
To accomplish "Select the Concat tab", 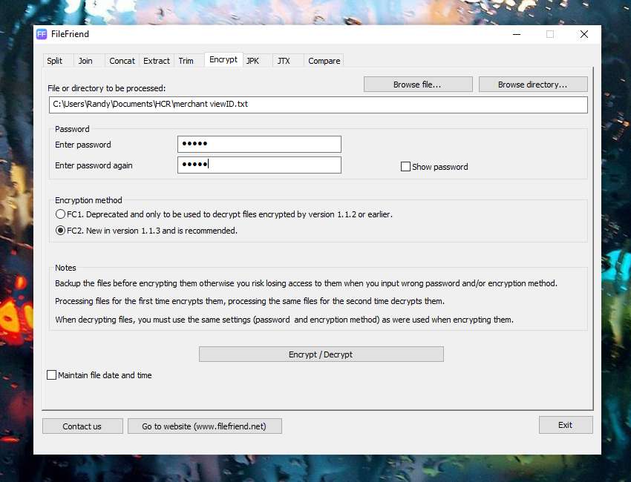I will tap(122, 61).
